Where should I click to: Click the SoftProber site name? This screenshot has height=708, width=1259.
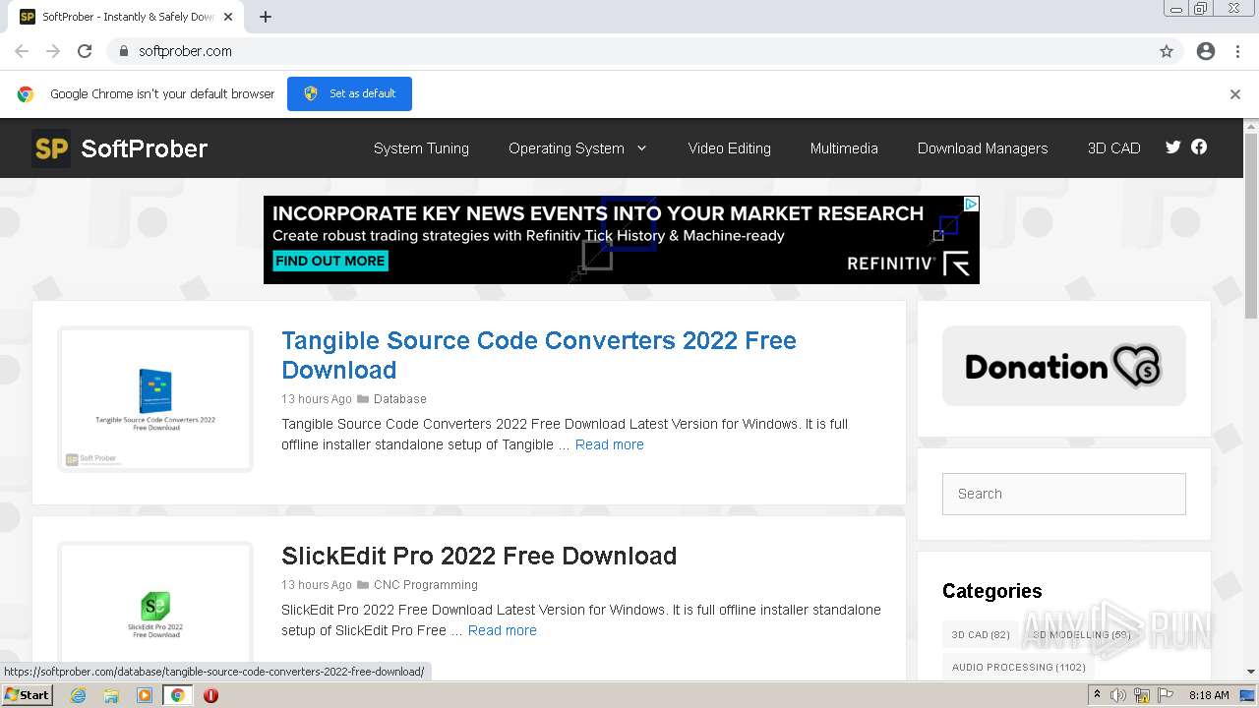tap(145, 148)
